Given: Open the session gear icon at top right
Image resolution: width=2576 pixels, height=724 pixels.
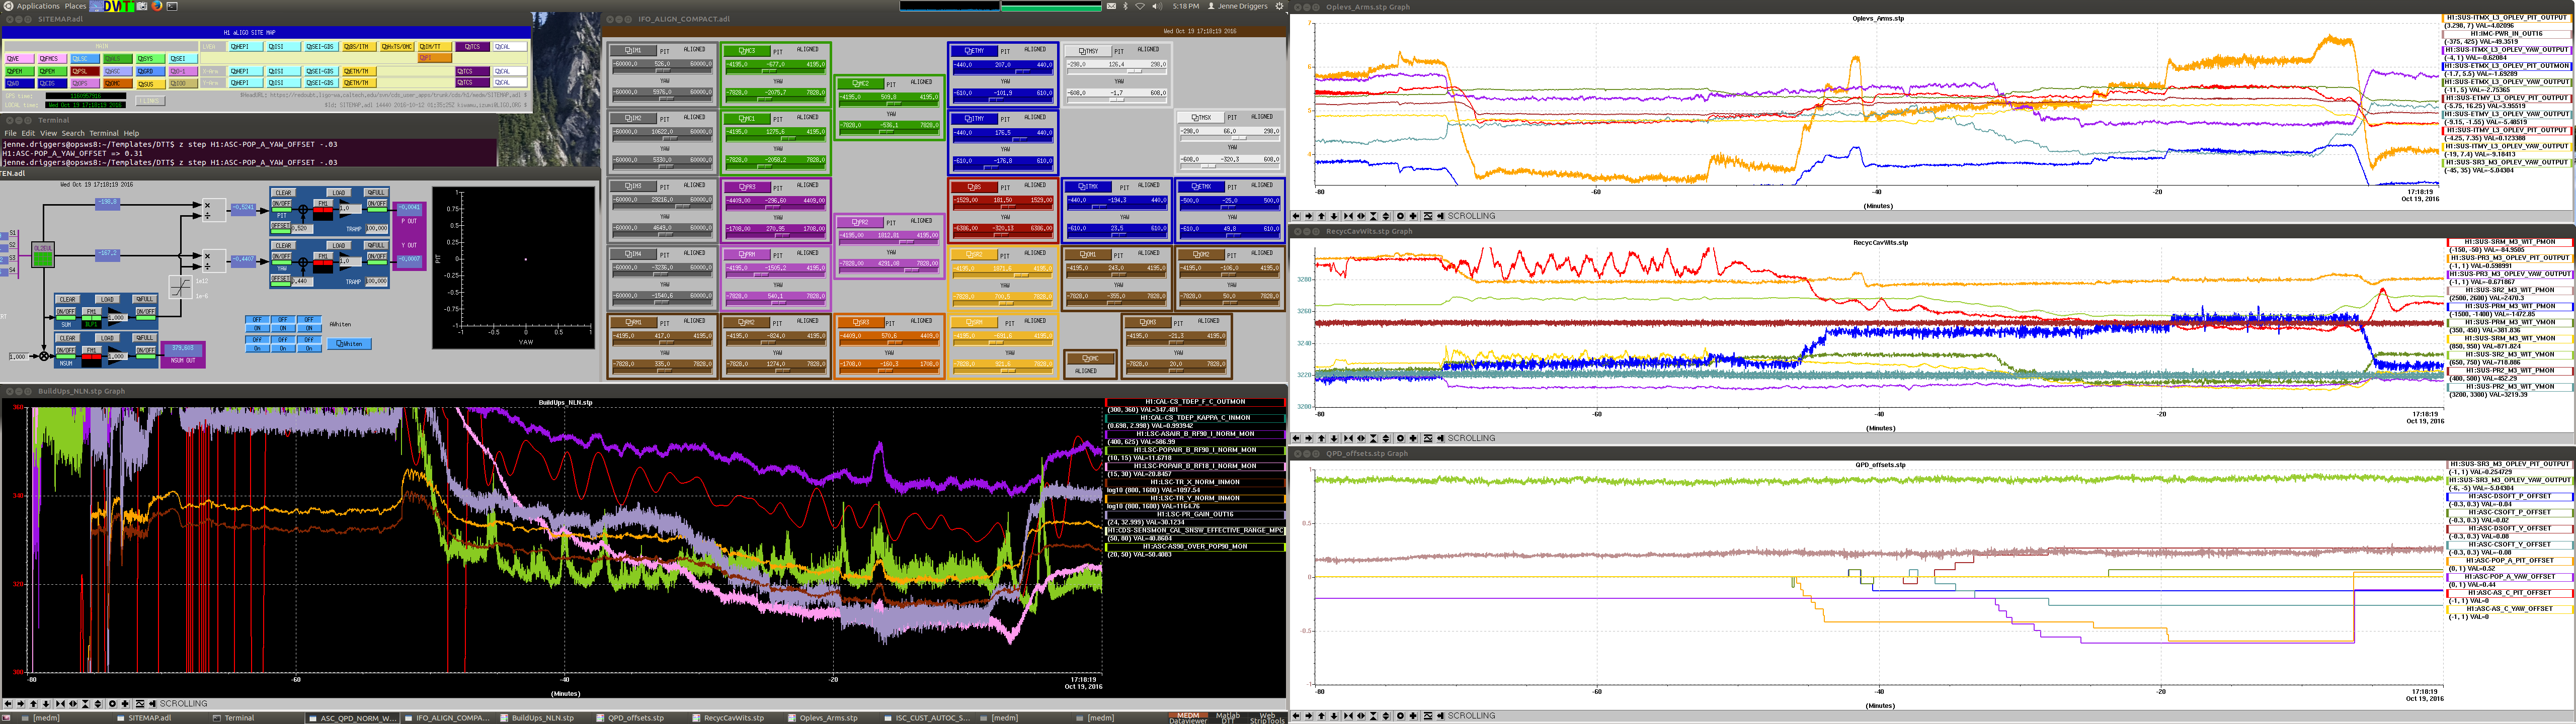Looking at the screenshot, I should 1280,6.
